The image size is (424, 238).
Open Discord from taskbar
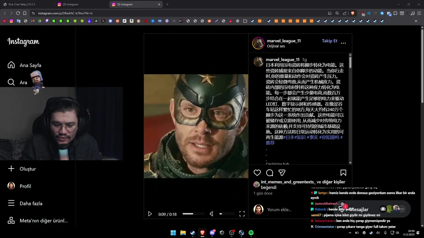point(212,233)
